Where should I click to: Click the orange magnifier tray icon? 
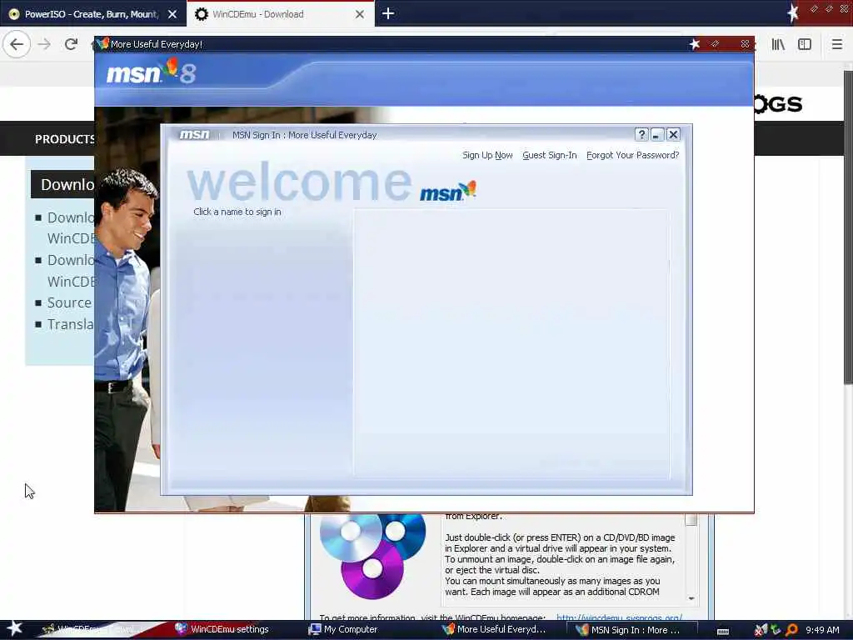(x=791, y=630)
